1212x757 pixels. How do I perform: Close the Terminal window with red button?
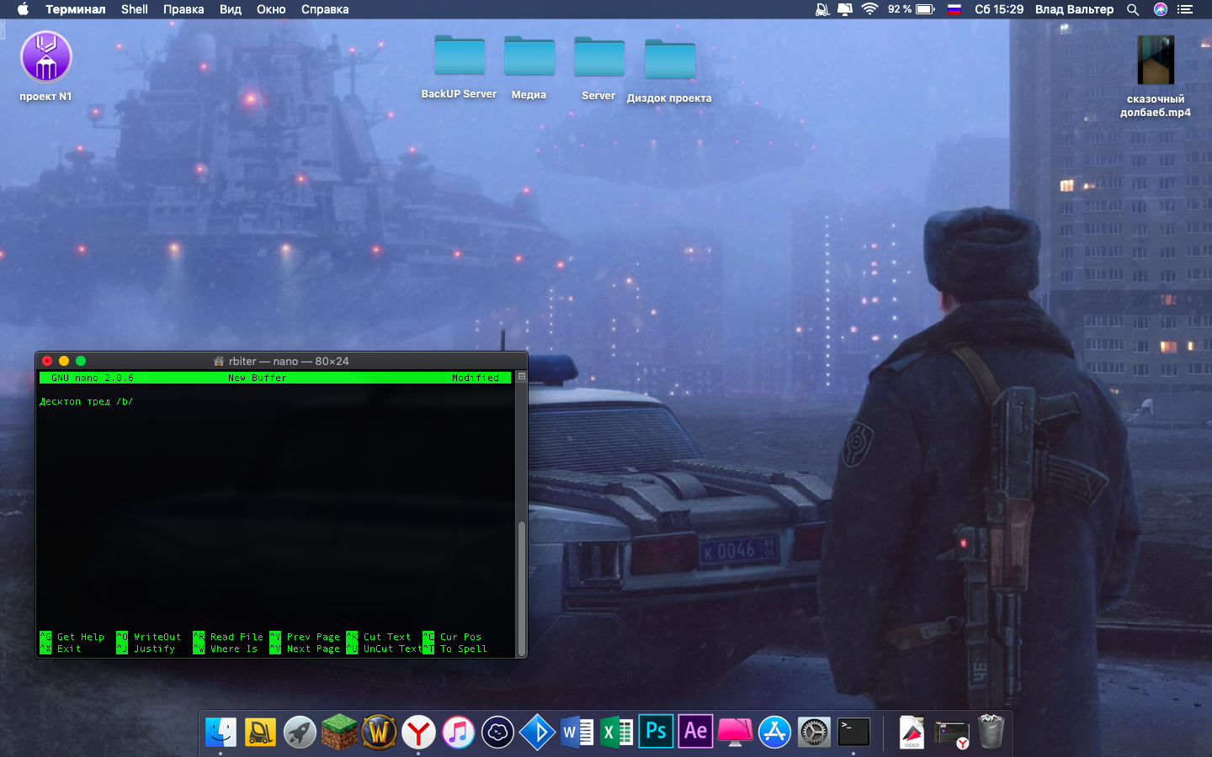(x=47, y=361)
